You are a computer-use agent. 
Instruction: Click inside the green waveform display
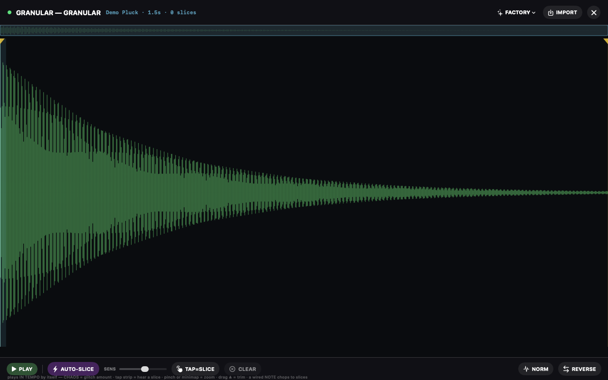tap(304, 192)
